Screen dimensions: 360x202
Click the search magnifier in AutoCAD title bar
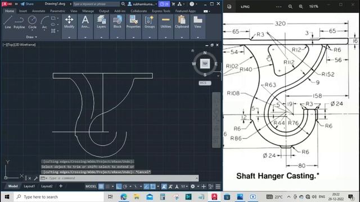tap(123, 4)
